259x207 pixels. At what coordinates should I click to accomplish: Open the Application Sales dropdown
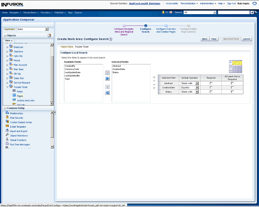(x=47, y=29)
